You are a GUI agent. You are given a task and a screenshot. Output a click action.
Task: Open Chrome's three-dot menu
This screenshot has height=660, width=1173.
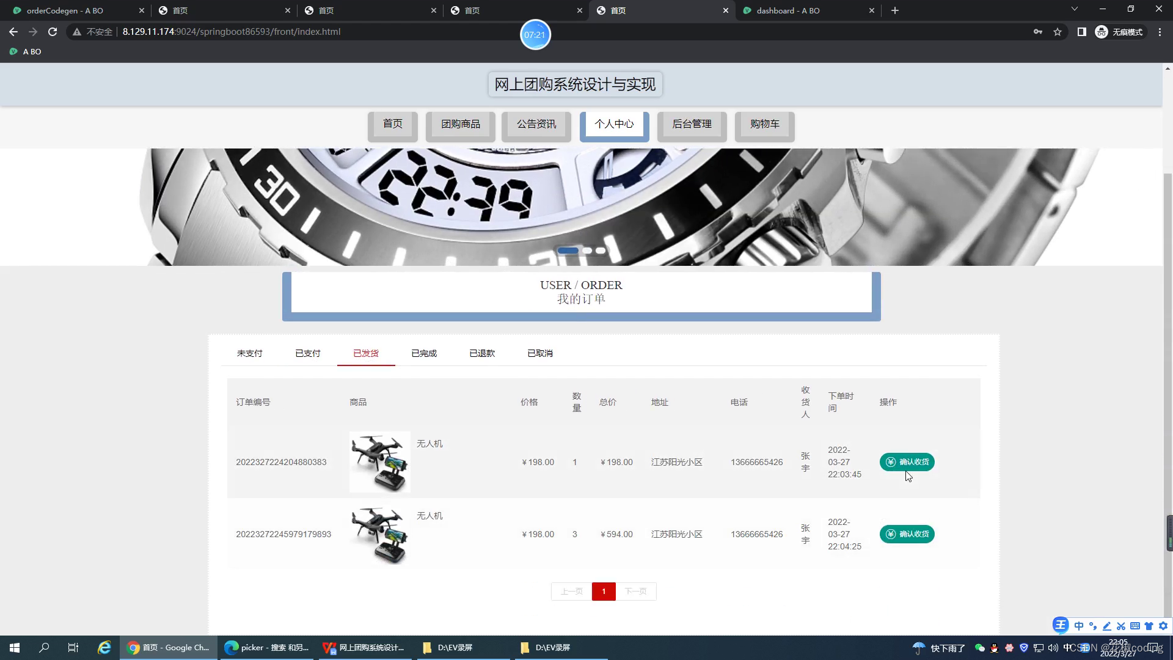click(x=1161, y=32)
